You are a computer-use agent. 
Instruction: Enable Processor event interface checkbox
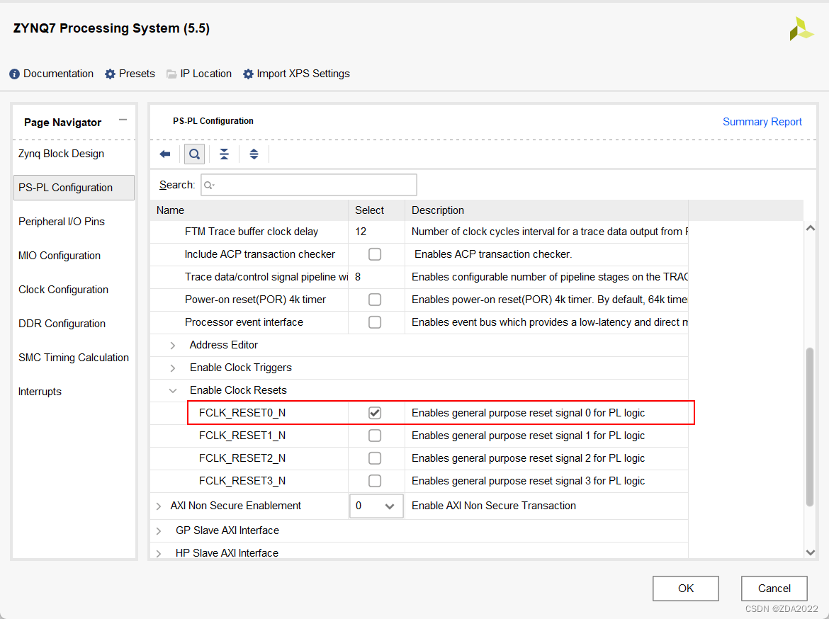(375, 322)
